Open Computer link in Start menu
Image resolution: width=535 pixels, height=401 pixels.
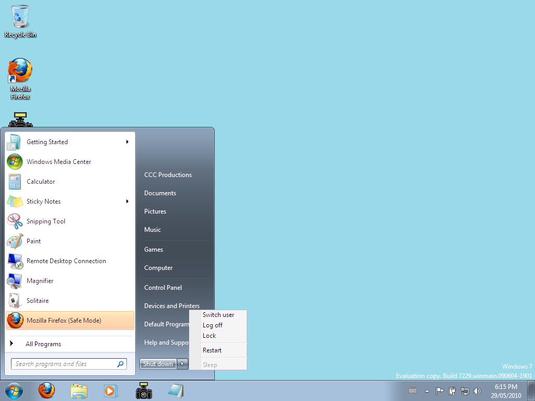(x=158, y=268)
